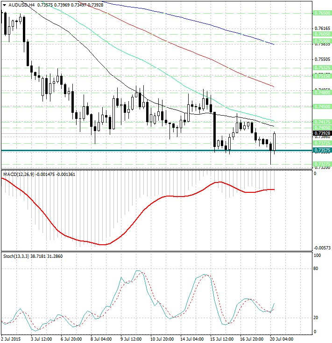Select the 16 Jul 20:00 time label
The image size is (332, 343).
click(x=252, y=339)
